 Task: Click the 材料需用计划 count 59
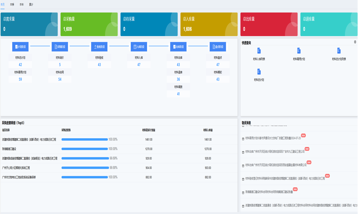click(20, 79)
